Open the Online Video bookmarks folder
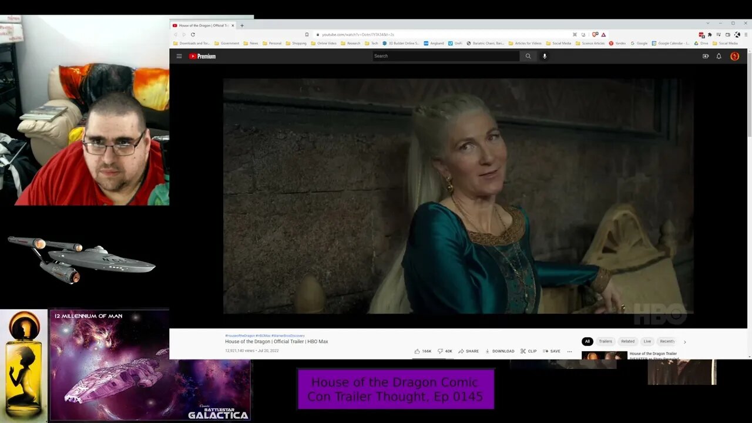752x423 pixels. [324, 43]
